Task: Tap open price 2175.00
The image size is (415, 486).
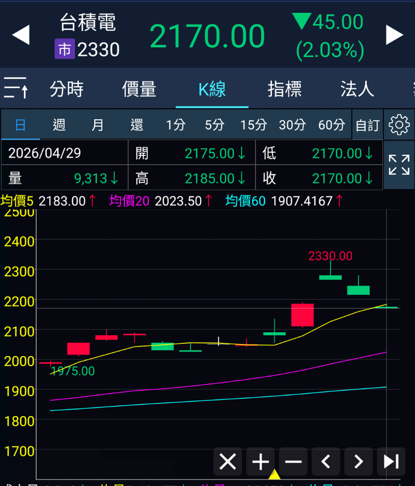Action: tap(209, 153)
